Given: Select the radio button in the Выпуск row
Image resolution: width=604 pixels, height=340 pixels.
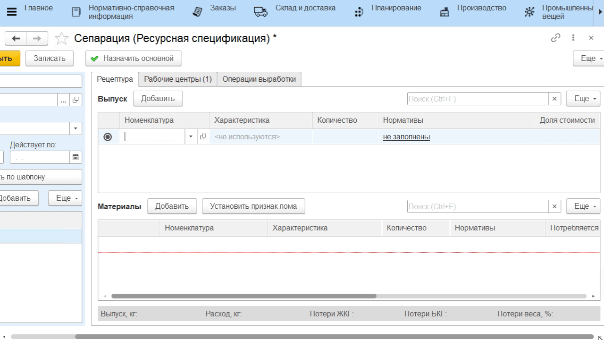Looking at the screenshot, I should [x=108, y=137].
